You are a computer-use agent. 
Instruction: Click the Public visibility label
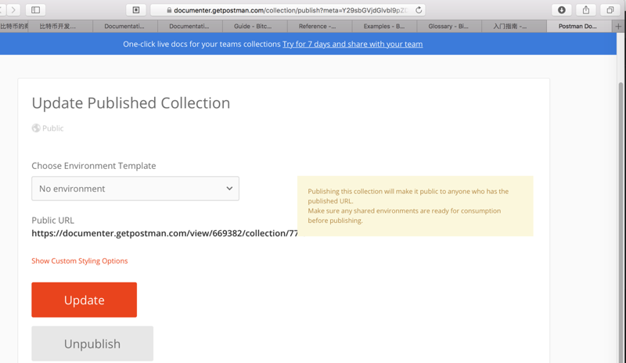pyautogui.click(x=52, y=128)
